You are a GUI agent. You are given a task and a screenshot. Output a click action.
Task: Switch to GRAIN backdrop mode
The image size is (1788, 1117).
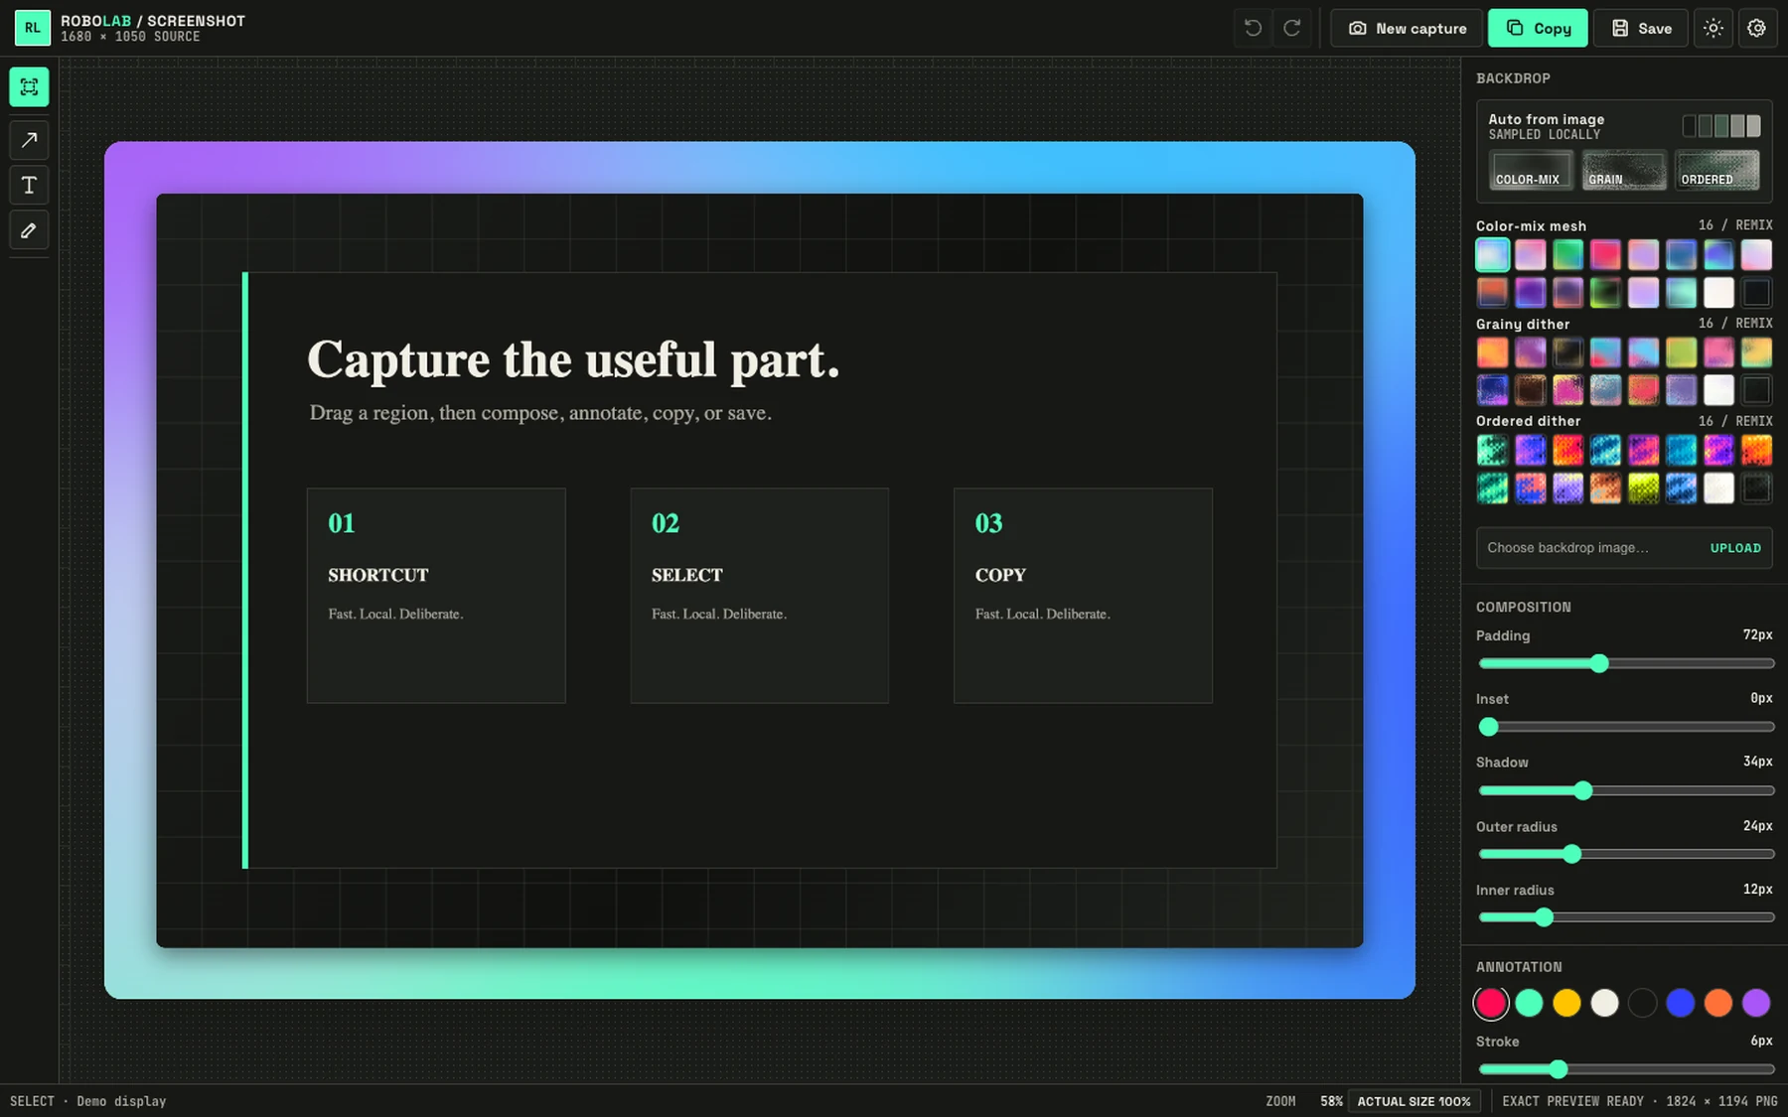click(x=1624, y=170)
